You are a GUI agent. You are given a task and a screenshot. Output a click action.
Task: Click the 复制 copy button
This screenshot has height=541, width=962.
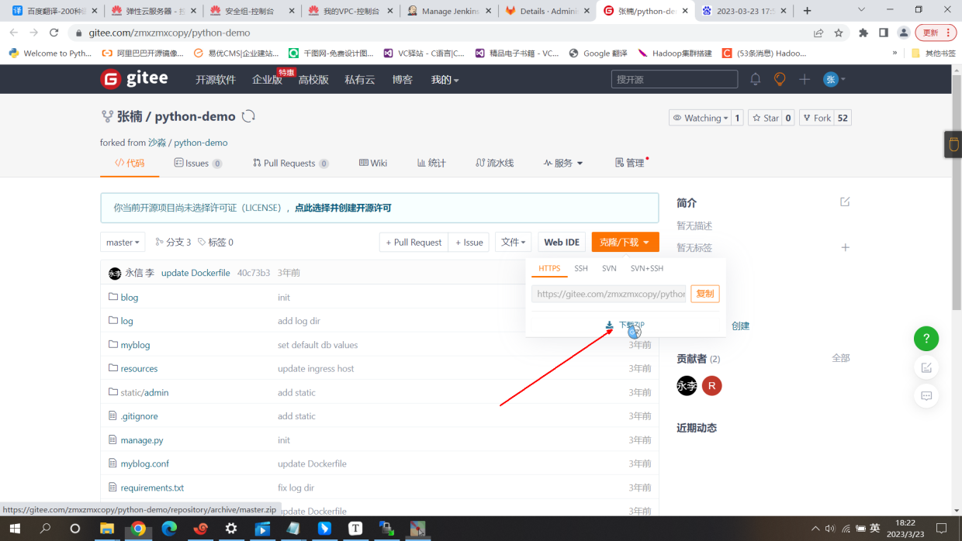click(705, 294)
